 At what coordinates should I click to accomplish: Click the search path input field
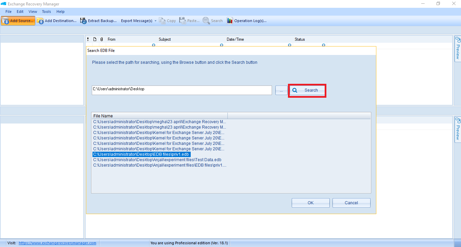coord(182,90)
